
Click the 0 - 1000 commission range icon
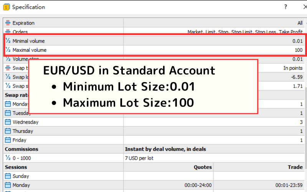pyautogui.click(x=8, y=158)
